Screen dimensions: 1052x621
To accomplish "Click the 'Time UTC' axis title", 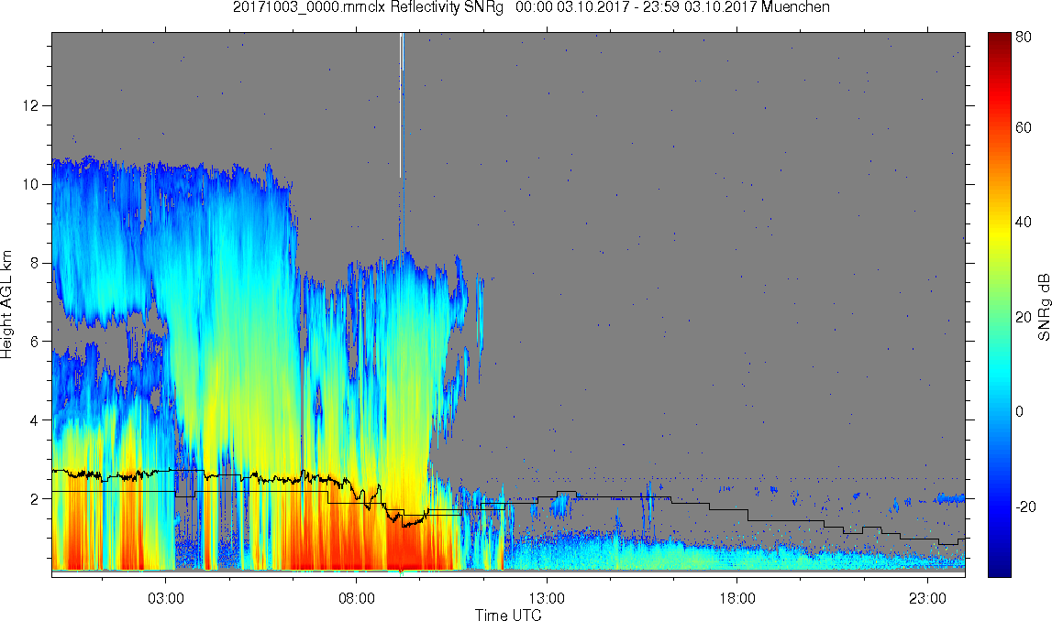I will (508, 615).
